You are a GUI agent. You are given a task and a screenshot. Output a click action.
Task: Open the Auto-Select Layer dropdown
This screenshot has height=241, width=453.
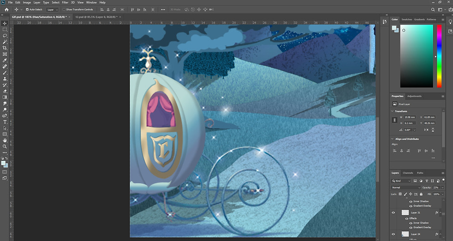click(53, 10)
